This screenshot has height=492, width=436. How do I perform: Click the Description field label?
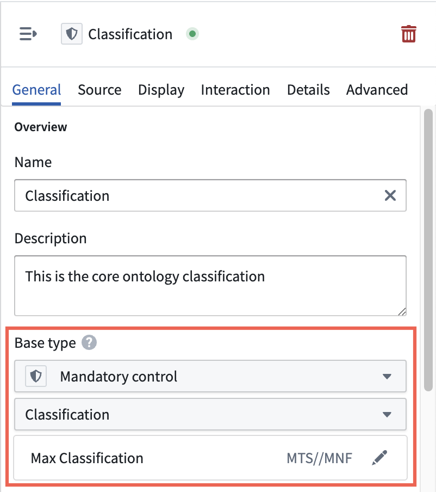[x=51, y=238]
